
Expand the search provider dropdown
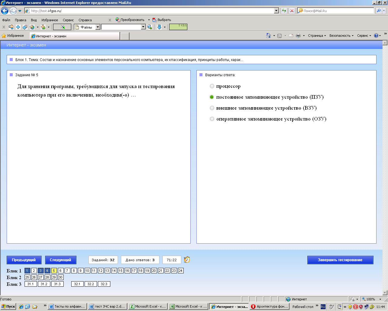click(384, 11)
